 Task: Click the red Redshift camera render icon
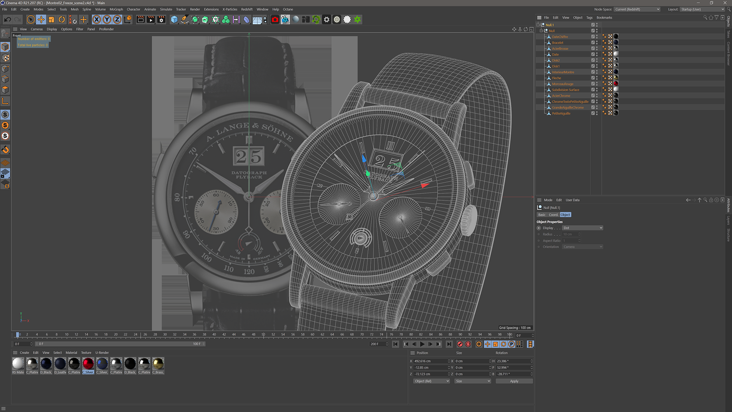[275, 20]
